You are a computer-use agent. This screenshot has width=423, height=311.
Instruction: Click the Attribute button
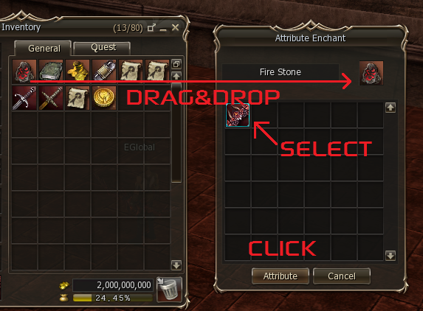(x=281, y=276)
